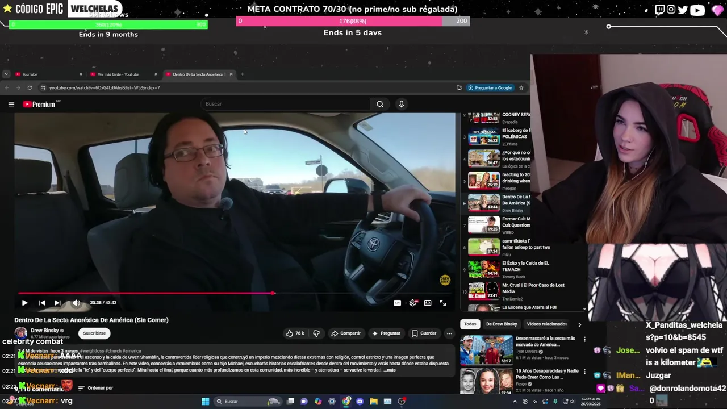The height and width of the screenshot is (409, 727).
Task: Click Preguntar a Google button
Action: pos(490,87)
